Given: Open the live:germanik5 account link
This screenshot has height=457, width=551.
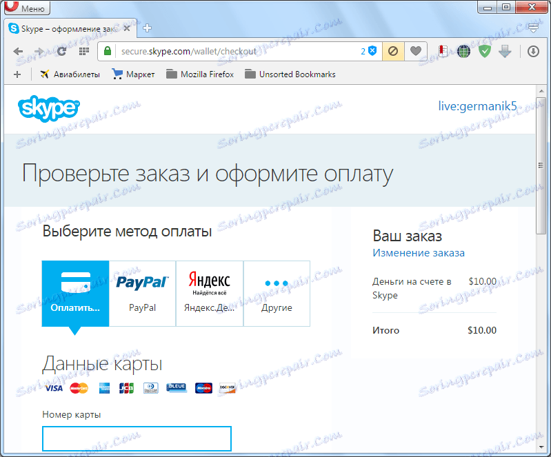Looking at the screenshot, I should coord(477,106).
